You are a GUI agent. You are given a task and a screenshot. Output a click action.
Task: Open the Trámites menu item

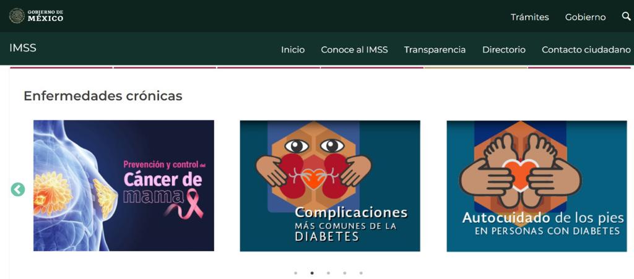tap(530, 17)
